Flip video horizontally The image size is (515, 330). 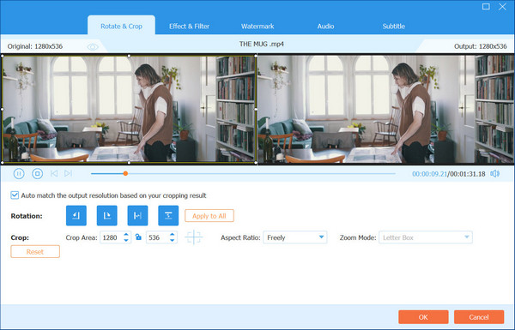coord(137,215)
